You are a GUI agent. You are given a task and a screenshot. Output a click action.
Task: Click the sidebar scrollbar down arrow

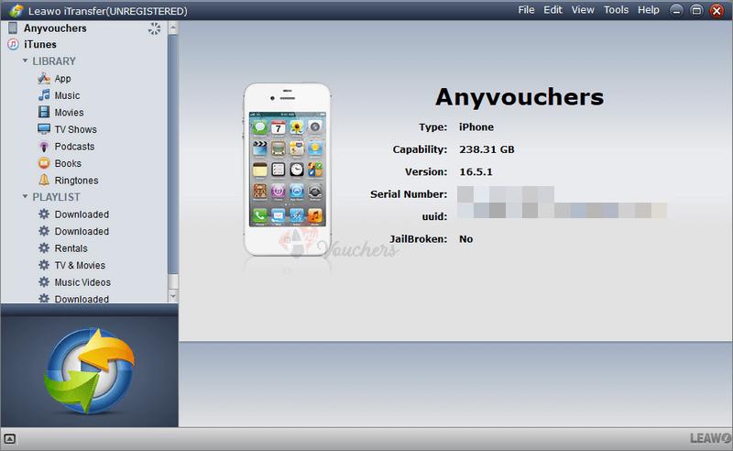pos(173,296)
